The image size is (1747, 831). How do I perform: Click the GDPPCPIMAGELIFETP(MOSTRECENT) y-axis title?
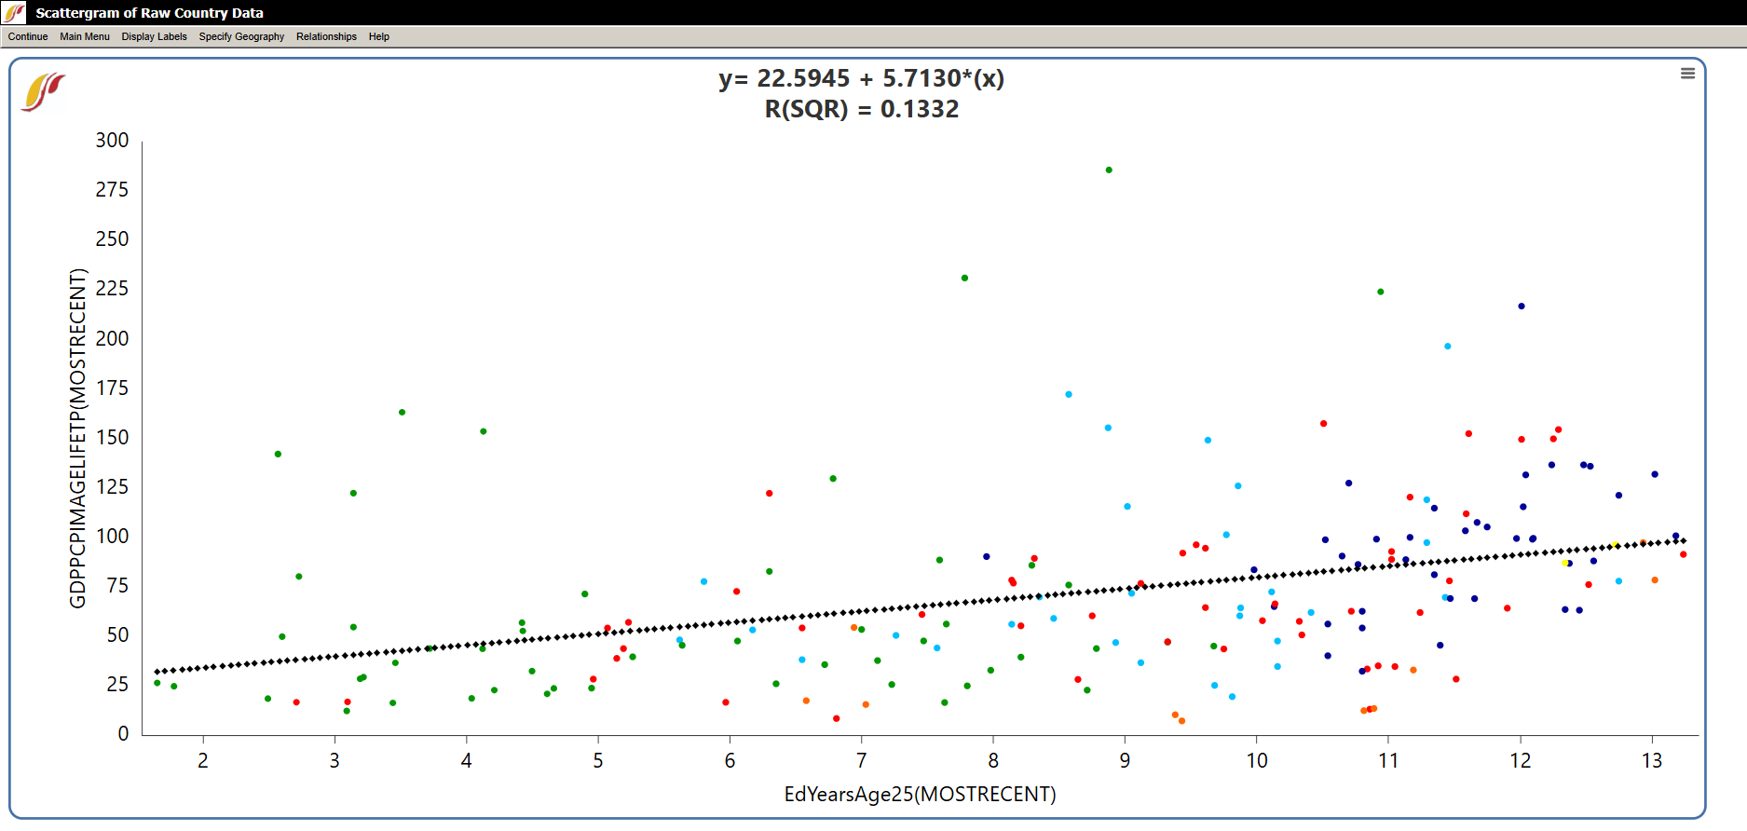[77, 438]
